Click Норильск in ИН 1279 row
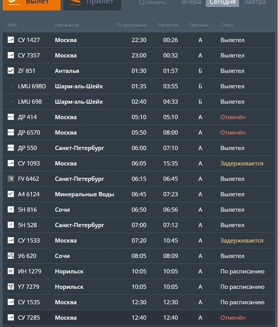The height and width of the screenshot is (327, 278). pos(69,271)
